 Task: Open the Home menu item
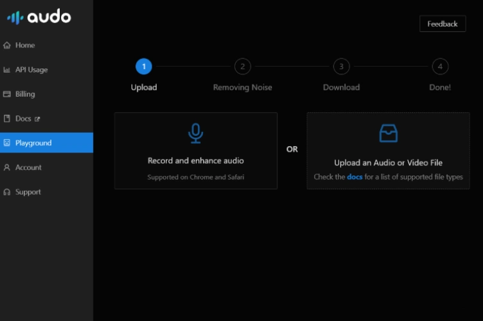point(46,45)
